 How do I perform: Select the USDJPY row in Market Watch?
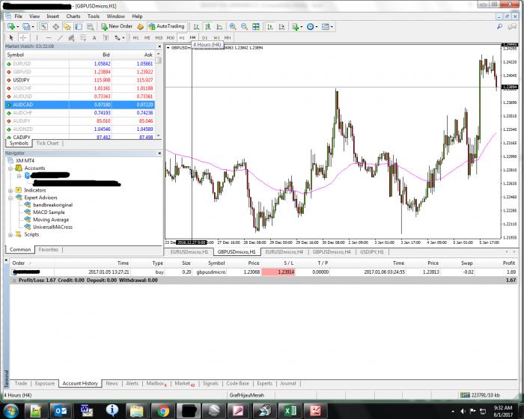(79, 80)
